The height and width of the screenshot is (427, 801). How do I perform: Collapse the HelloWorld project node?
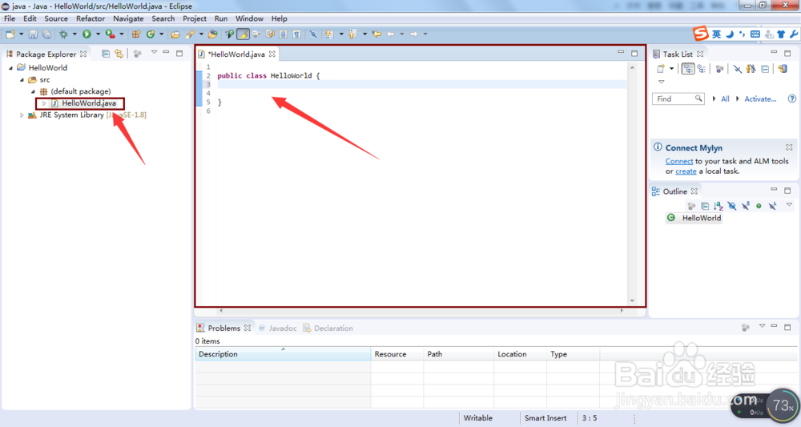coord(10,67)
